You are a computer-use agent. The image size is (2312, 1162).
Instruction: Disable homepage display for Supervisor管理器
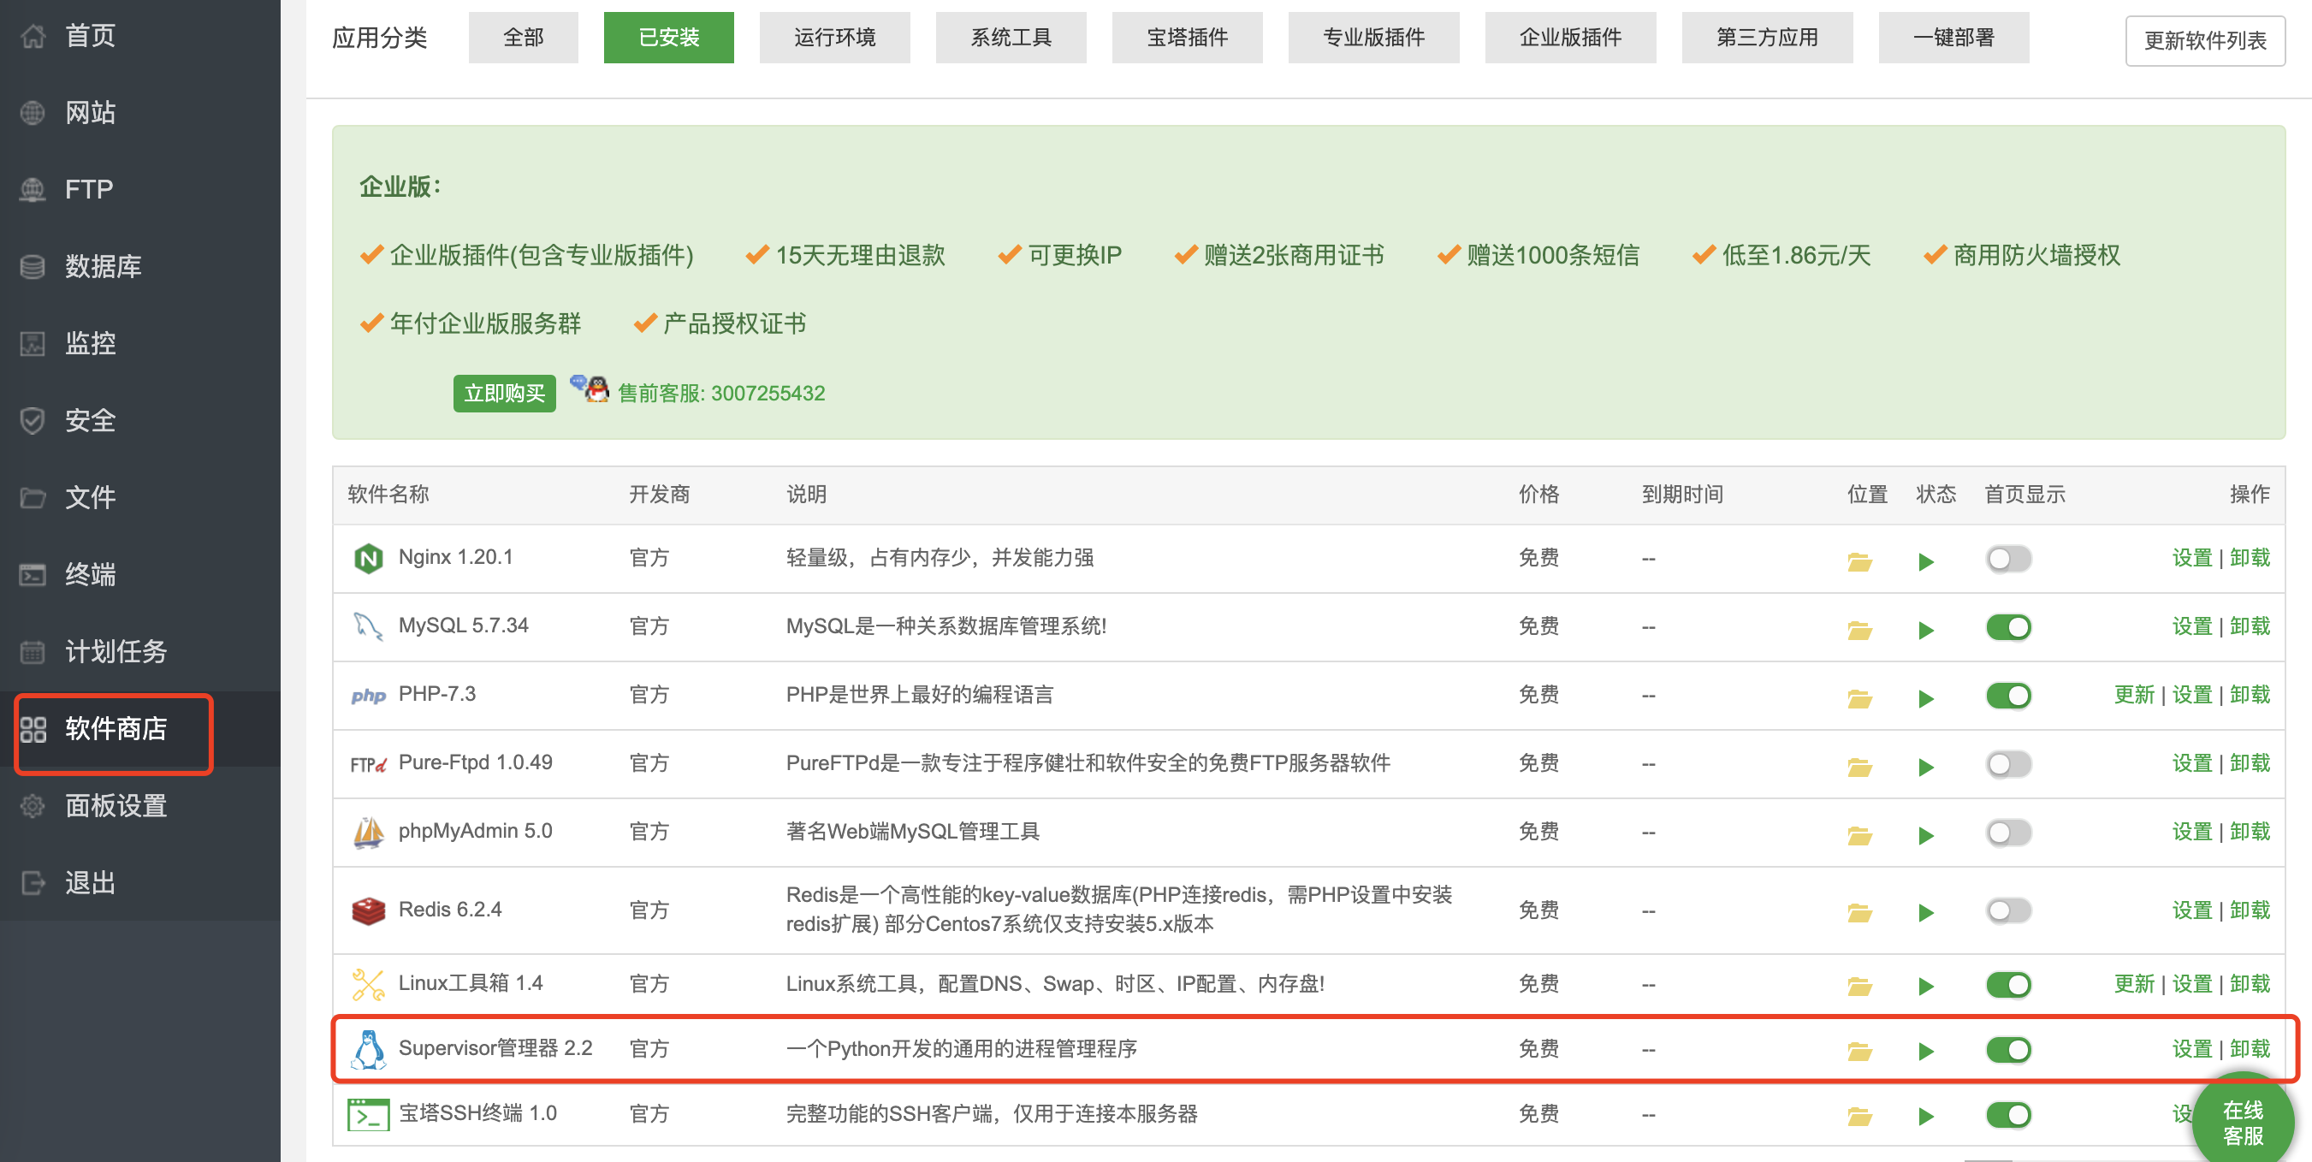pos(2008,1050)
